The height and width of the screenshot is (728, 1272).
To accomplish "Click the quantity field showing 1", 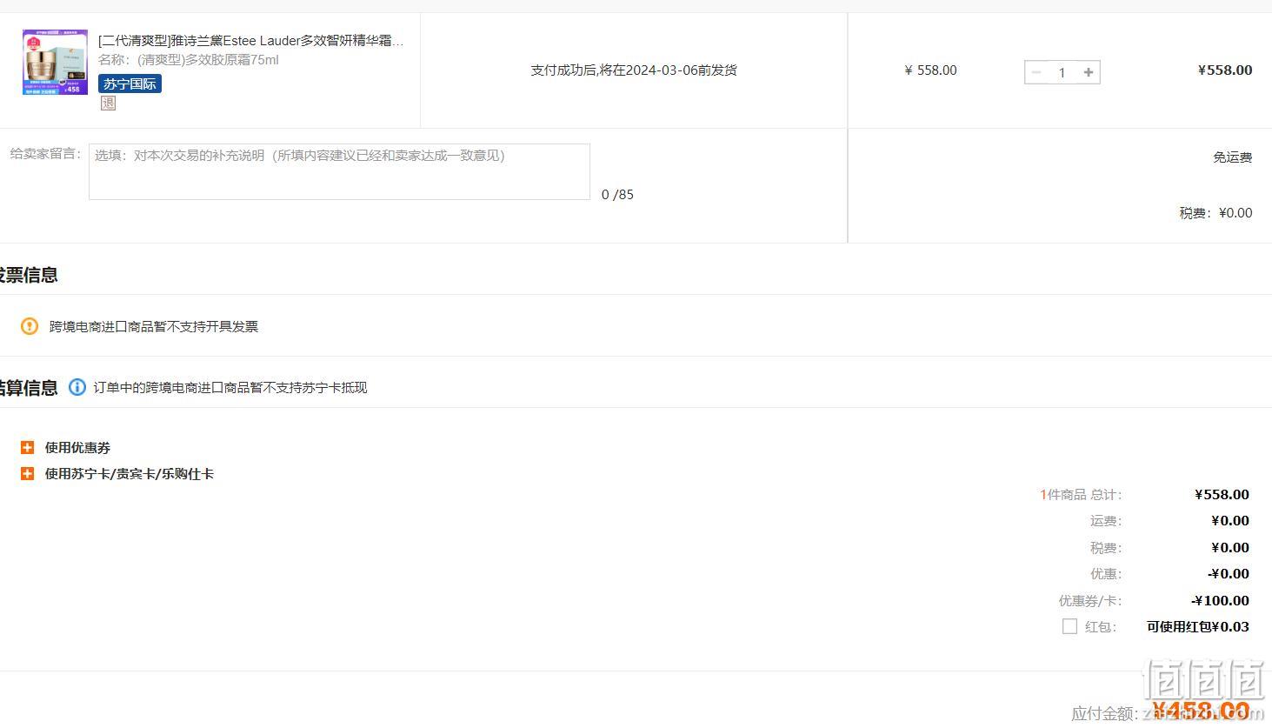I will tap(1062, 72).
